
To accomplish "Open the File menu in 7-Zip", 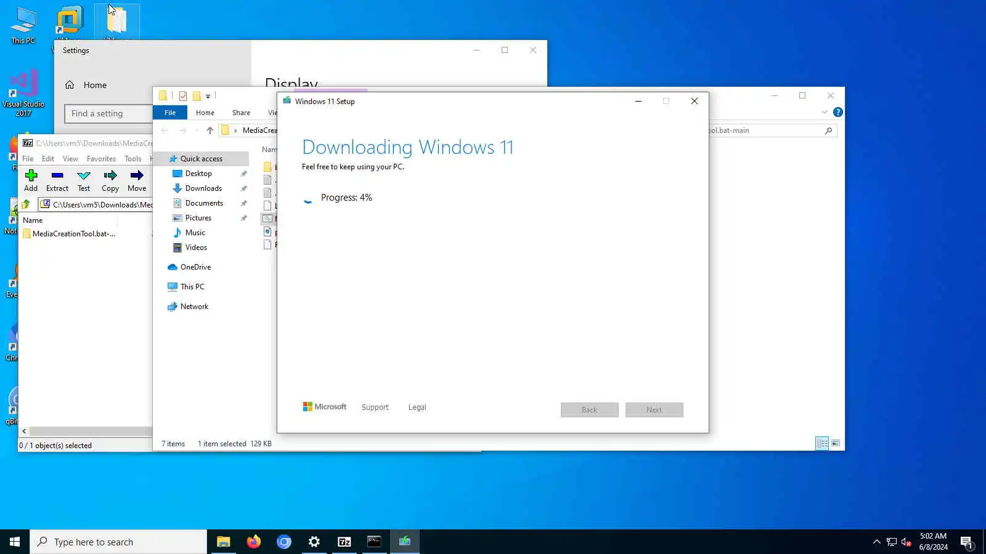I will click(x=28, y=159).
